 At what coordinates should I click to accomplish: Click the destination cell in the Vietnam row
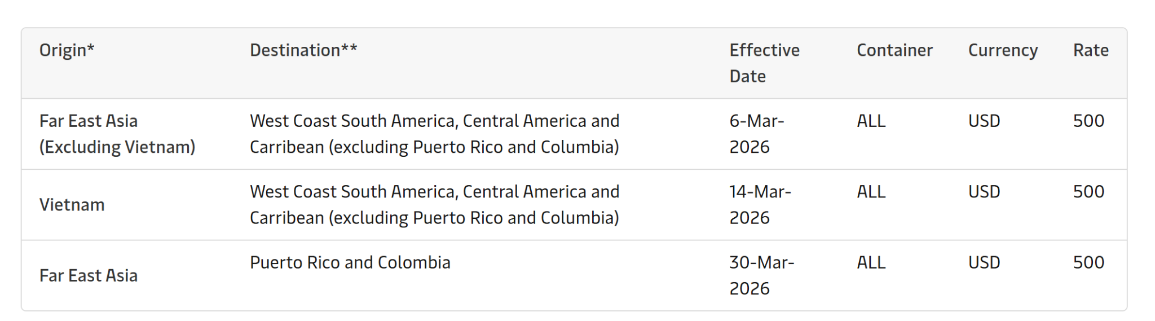434,204
